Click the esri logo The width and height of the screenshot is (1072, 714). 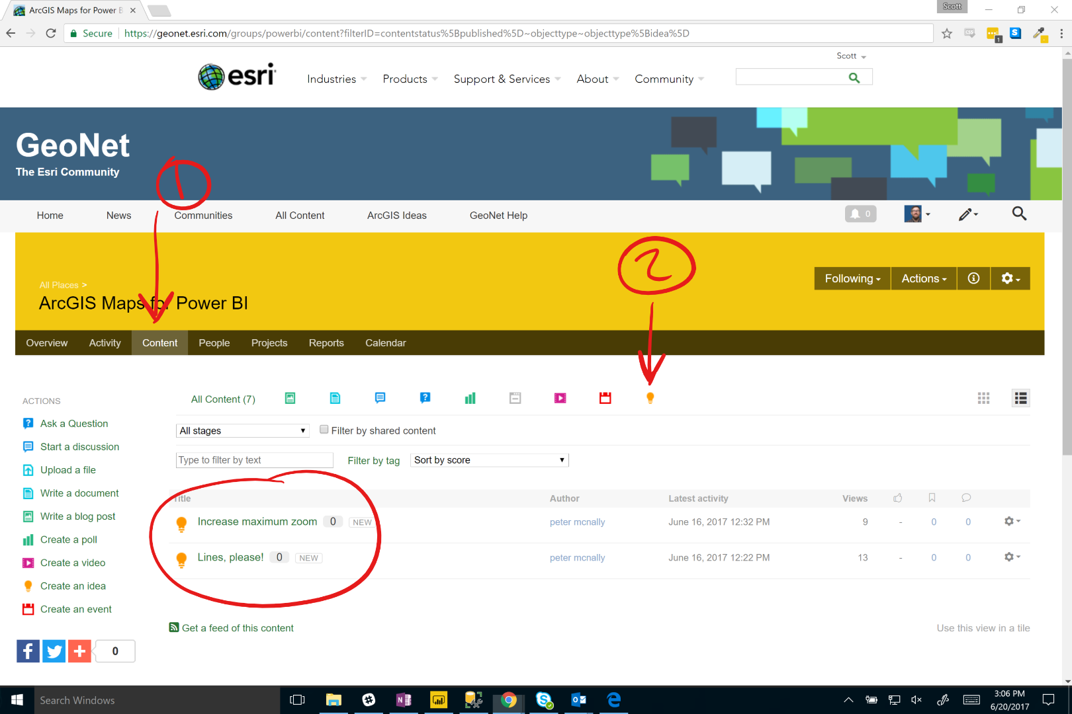pos(237,77)
